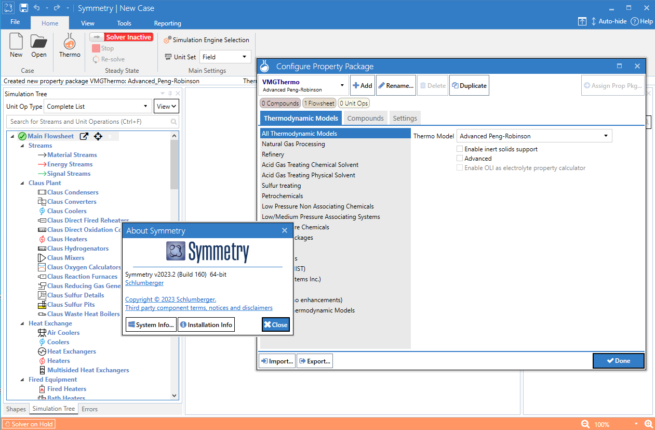This screenshot has width=655, height=430.
Task: Collapse the Main Flowsheet tree node
Action: 12,136
